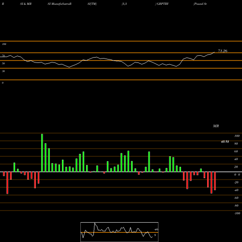The width and height of the screenshot is (242, 242).
Task: Click the 20 label on the MR right axis
Action: [x=236, y=167]
